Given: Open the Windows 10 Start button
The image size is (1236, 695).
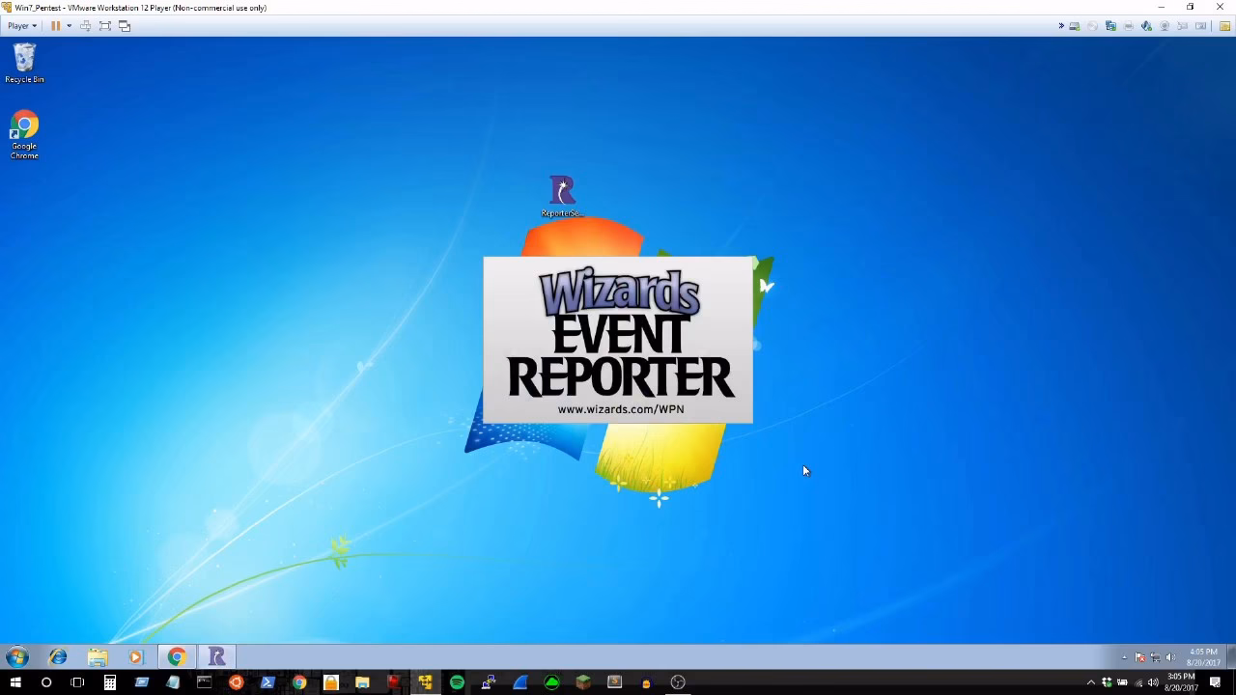Looking at the screenshot, I should point(15,682).
